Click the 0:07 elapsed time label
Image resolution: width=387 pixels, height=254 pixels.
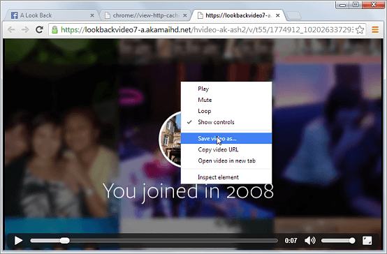tap(291, 241)
